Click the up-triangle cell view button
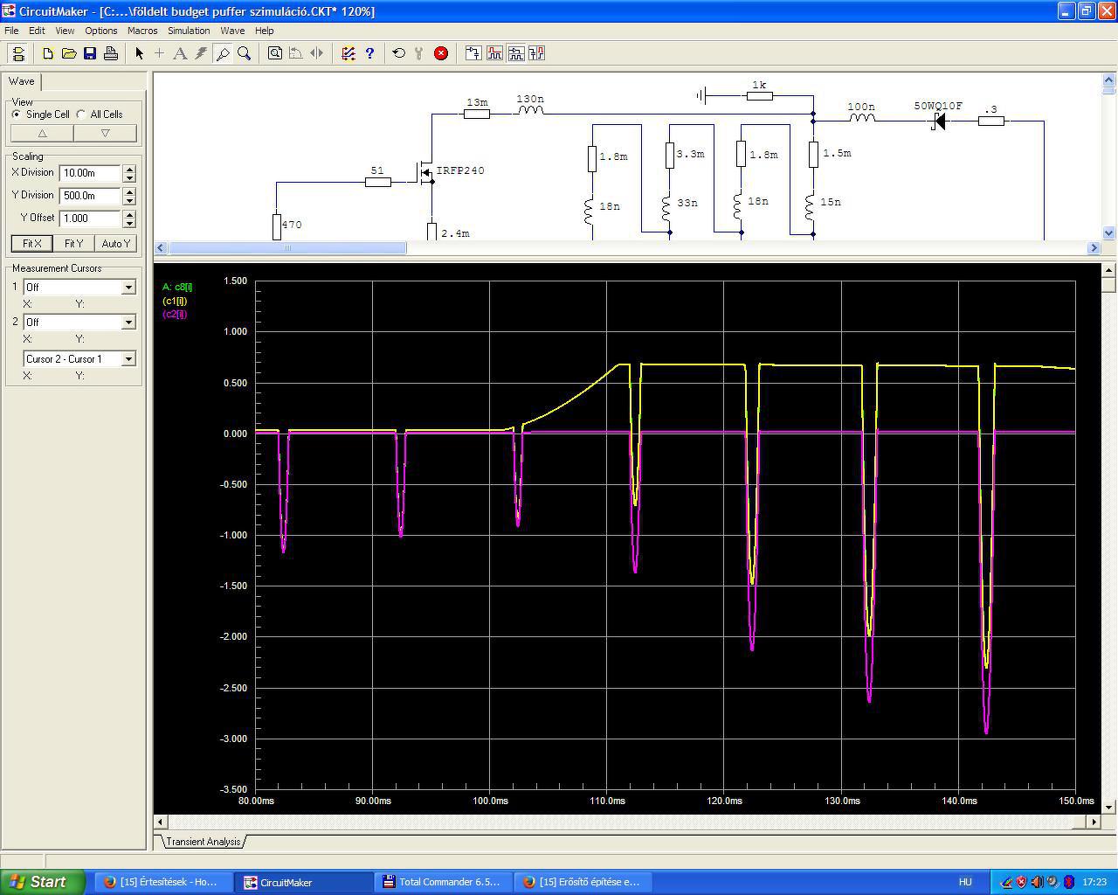The width and height of the screenshot is (1118, 895). [42, 133]
